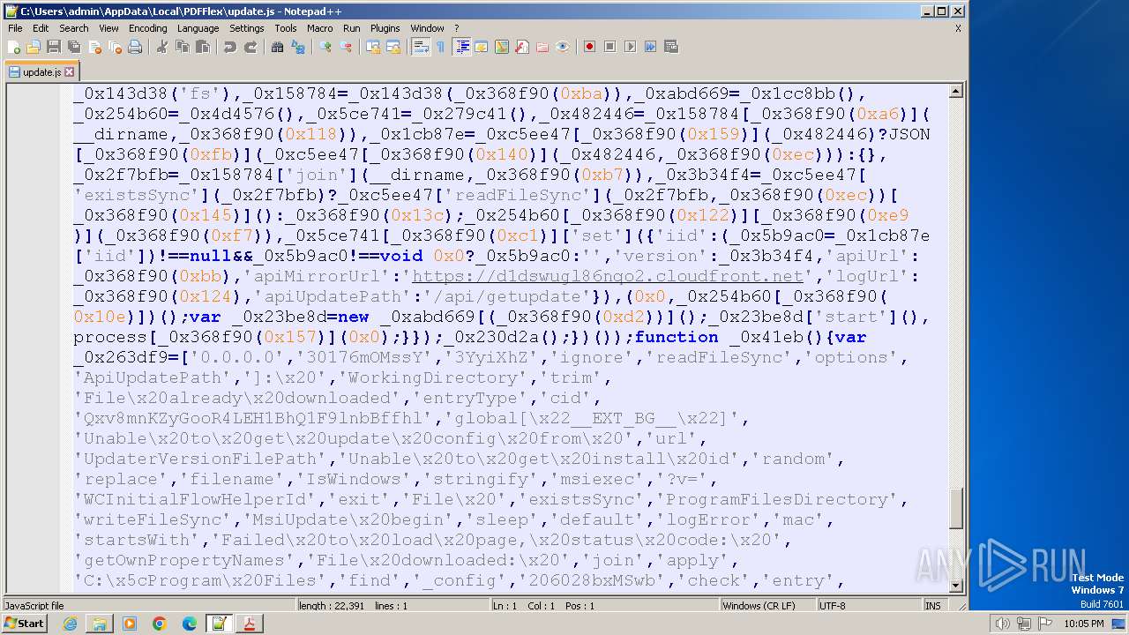Click the vertical scrollbar thumb
1129x635 pixels.
955,508
